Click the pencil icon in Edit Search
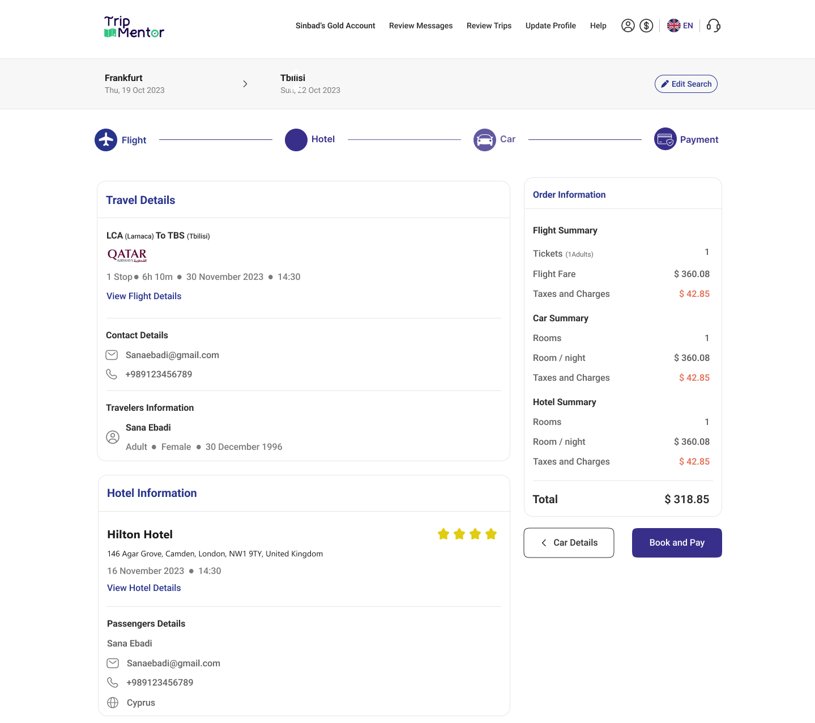The width and height of the screenshot is (815, 723). click(665, 84)
